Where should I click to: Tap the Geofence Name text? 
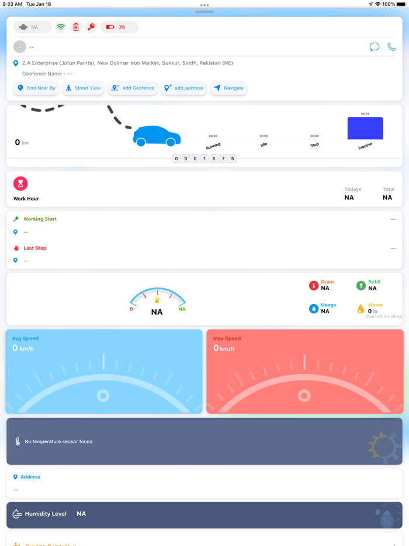tap(47, 74)
